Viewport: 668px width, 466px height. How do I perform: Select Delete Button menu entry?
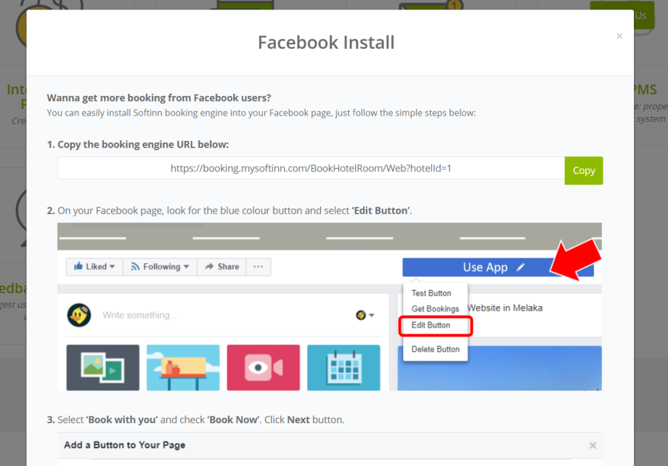click(436, 349)
